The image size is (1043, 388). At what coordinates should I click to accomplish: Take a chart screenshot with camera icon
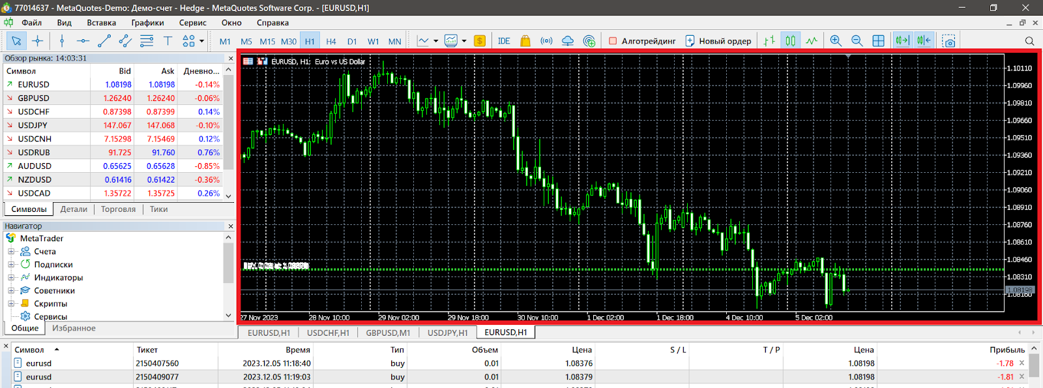[949, 41]
